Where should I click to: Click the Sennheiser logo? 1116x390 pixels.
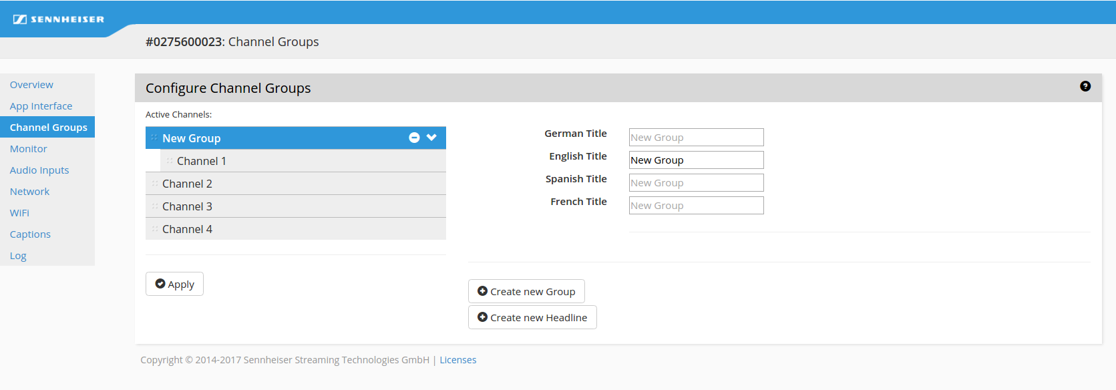tap(59, 19)
